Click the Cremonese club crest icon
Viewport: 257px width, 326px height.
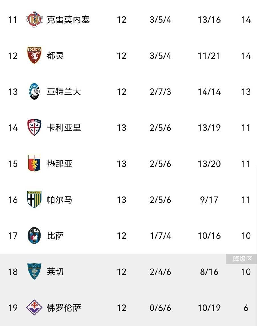34,20
